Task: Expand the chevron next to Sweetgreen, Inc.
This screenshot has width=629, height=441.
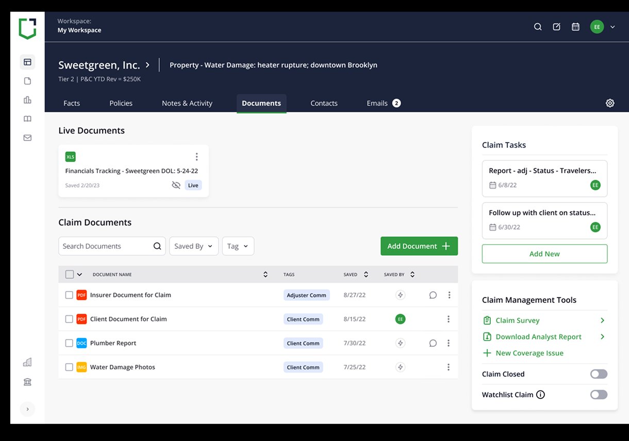Action: [x=147, y=65]
